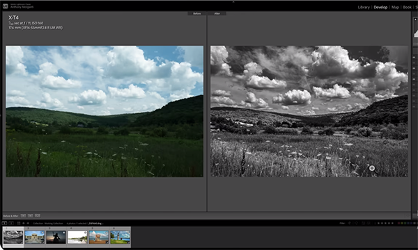Open the Library module
This screenshot has height=250, width=418.
coord(364,7)
